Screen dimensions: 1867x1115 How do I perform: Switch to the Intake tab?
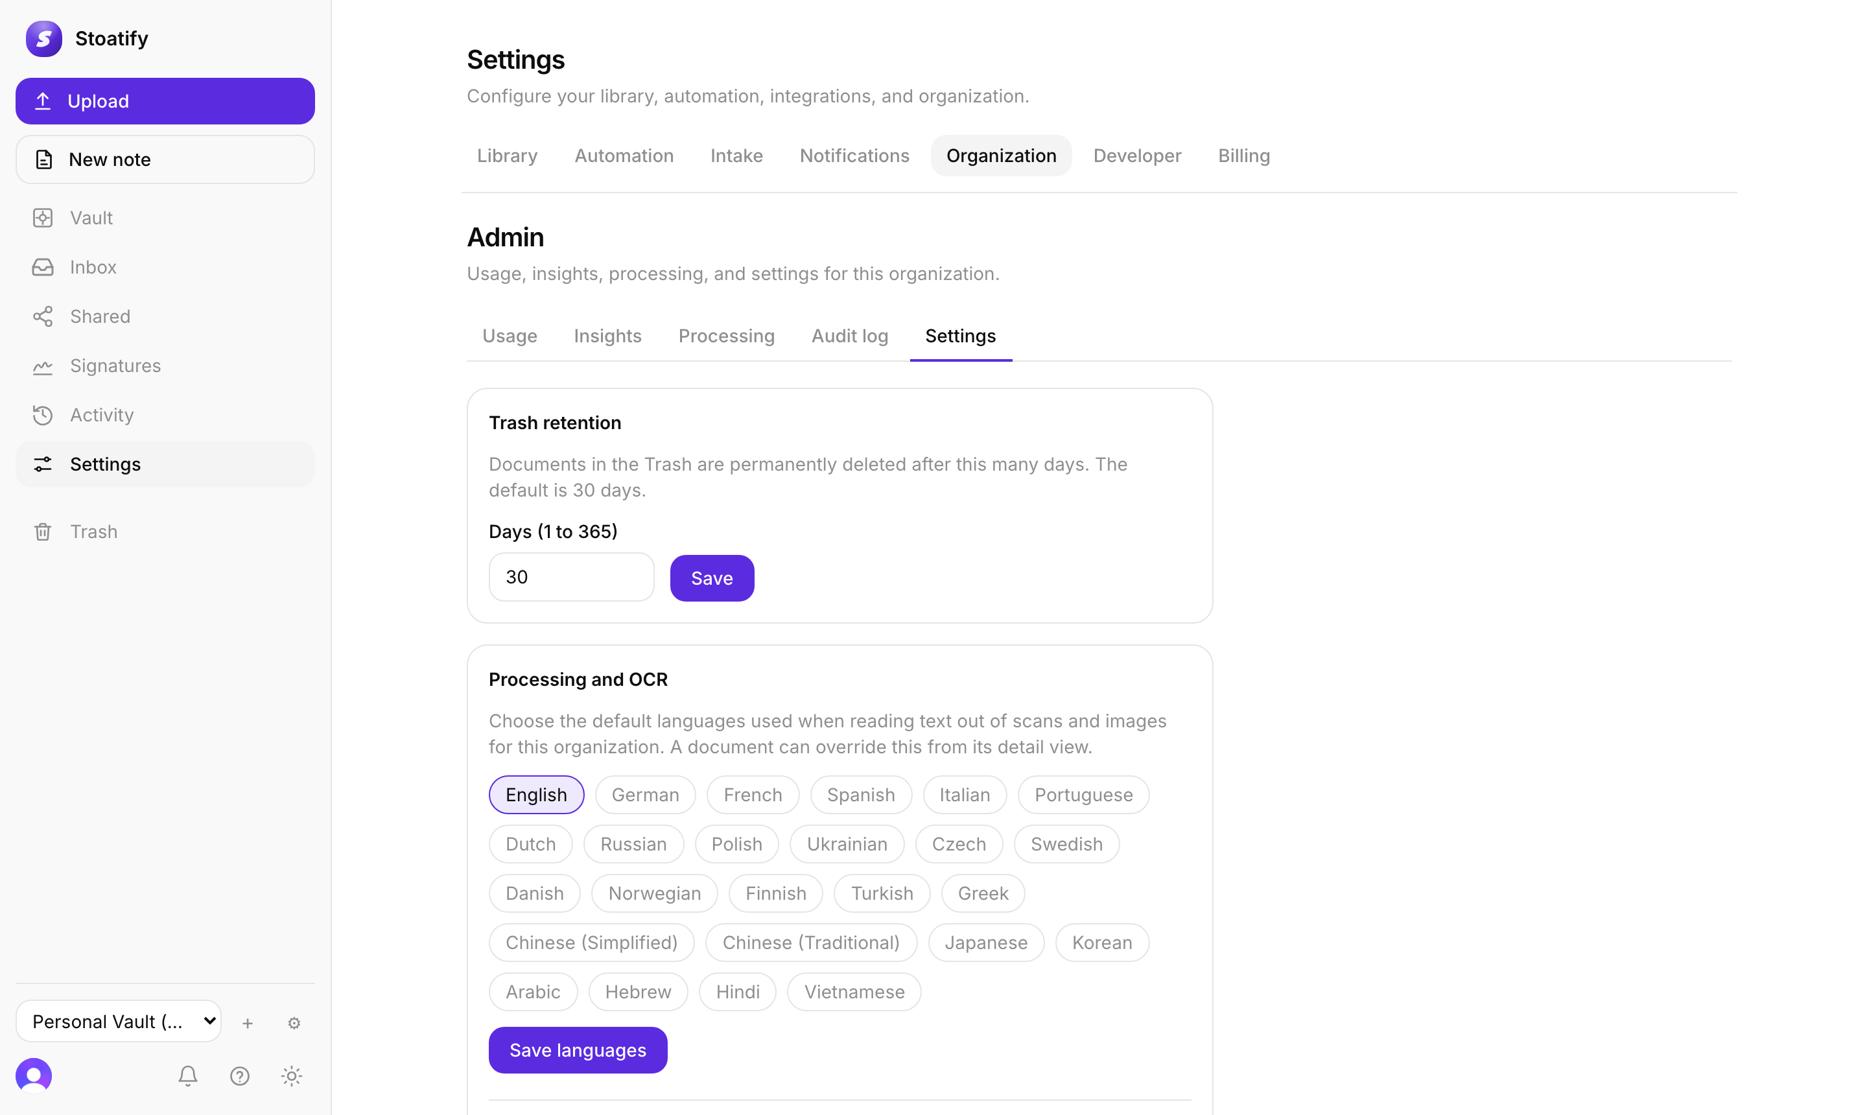pyautogui.click(x=736, y=156)
